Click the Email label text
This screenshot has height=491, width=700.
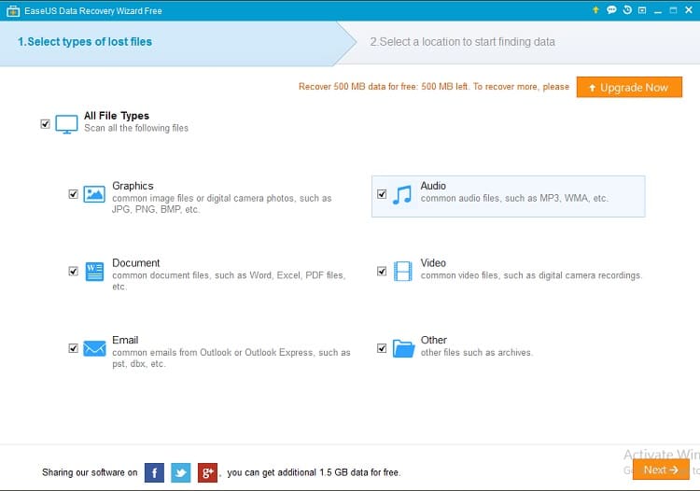(x=125, y=340)
